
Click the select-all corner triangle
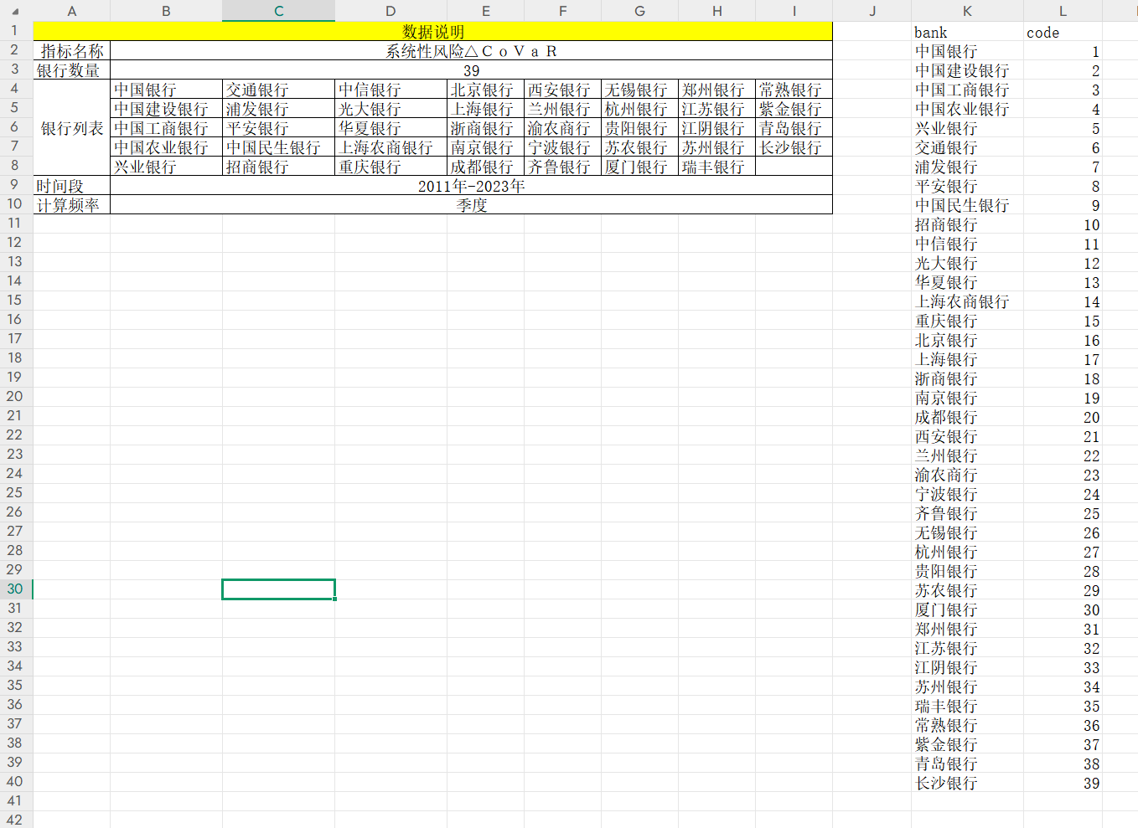(15, 12)
